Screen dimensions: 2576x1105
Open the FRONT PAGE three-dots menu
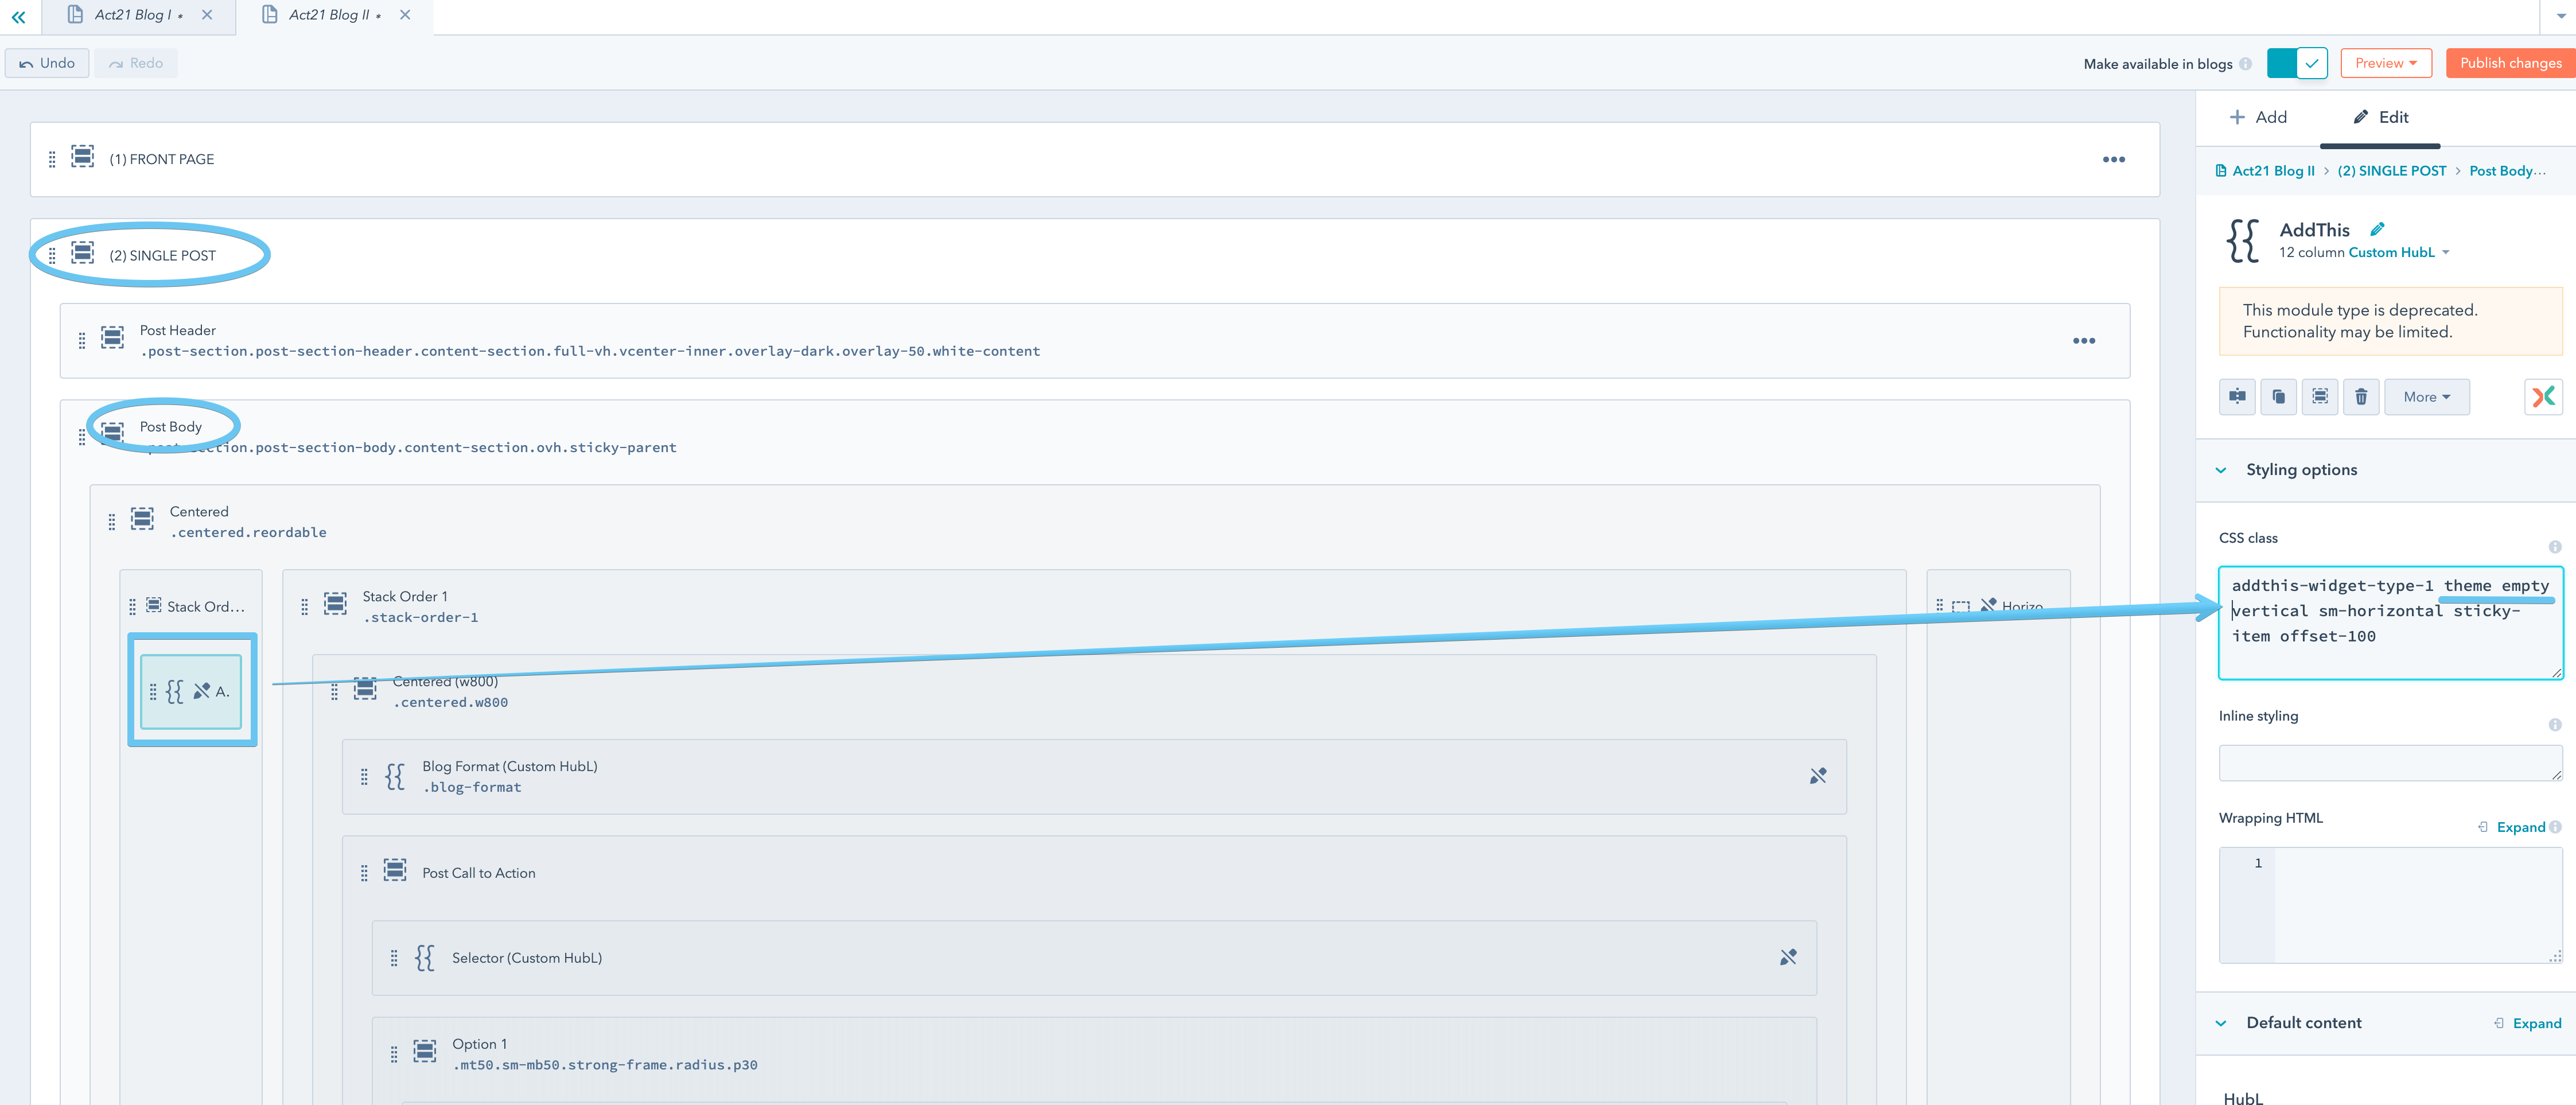tap(2113, 160)
